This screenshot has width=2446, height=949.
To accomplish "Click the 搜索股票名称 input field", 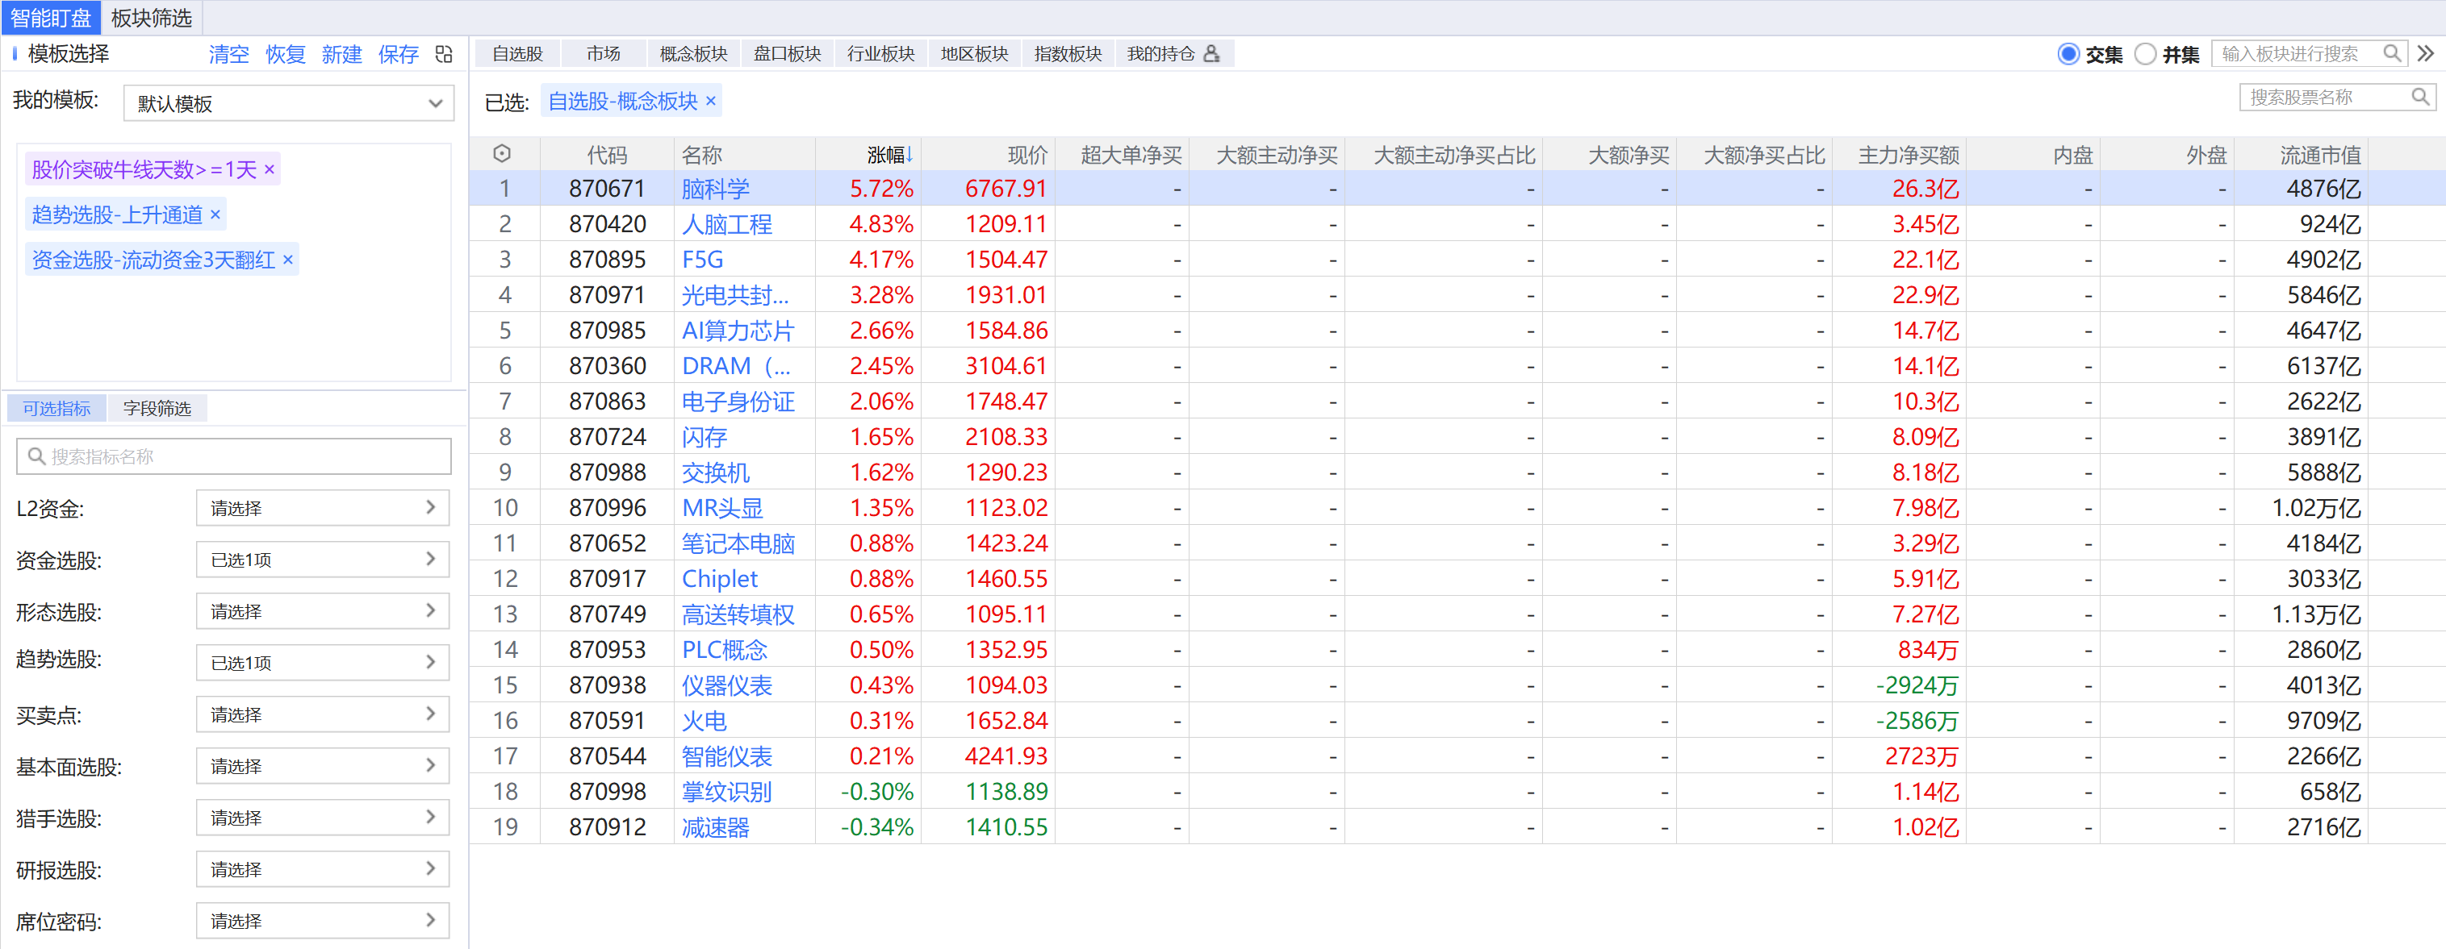I will click(x=2337, y=97).
